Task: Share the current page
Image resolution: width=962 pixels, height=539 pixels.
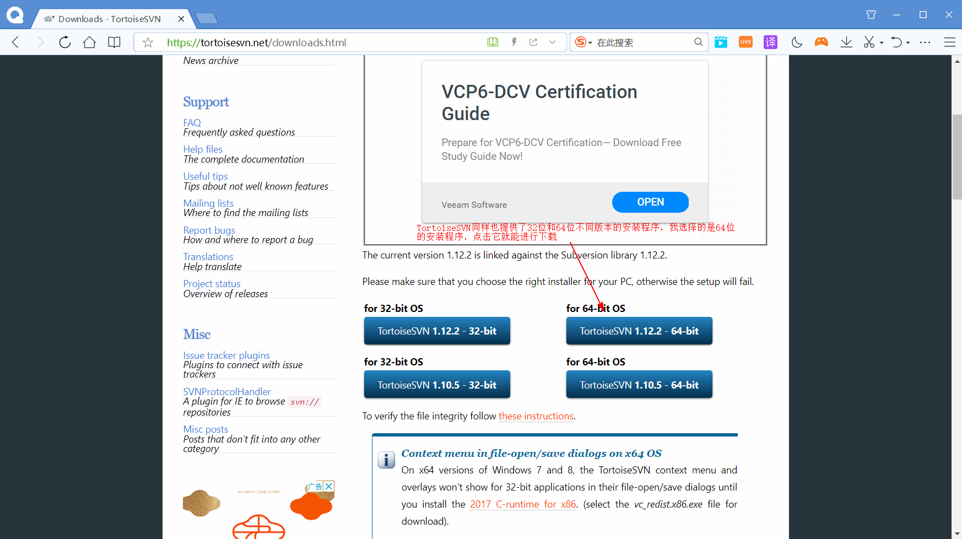Action: coord(533,42)
